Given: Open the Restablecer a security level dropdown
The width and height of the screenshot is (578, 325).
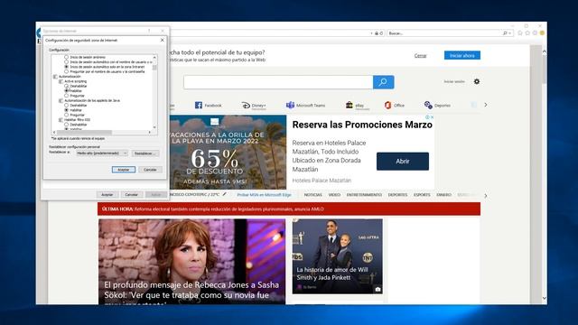Looking at the screenshot, I should pyautogui.click(x=102, y=153).
